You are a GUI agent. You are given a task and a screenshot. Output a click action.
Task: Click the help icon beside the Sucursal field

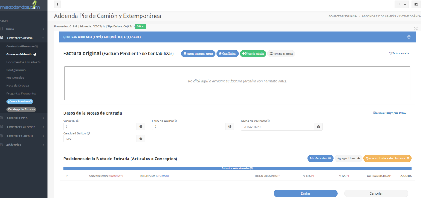click(141, 127)
